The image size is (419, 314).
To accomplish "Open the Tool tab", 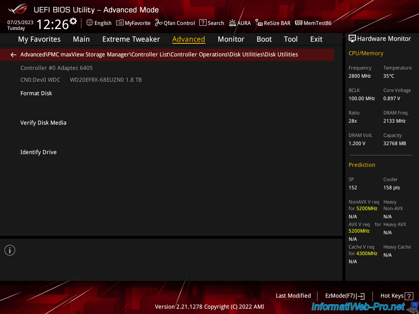I will 291,39.
